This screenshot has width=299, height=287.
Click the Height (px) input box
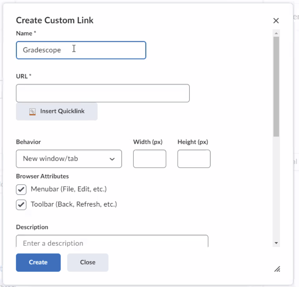point(194,159)
